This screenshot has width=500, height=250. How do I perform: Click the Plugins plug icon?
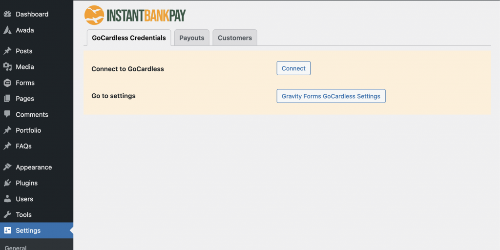pyautogui.click(x=7, y=183)
